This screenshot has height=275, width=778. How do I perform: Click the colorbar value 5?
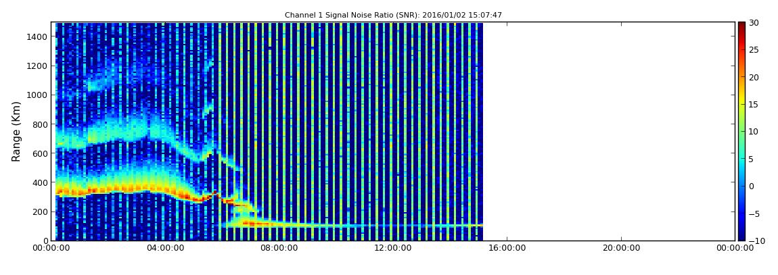click(752, 159)
